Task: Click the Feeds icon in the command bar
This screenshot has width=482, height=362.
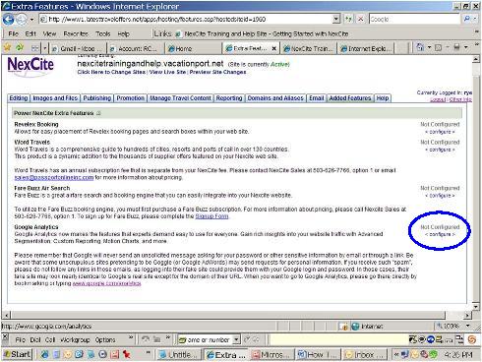Action: pos(438,48)
